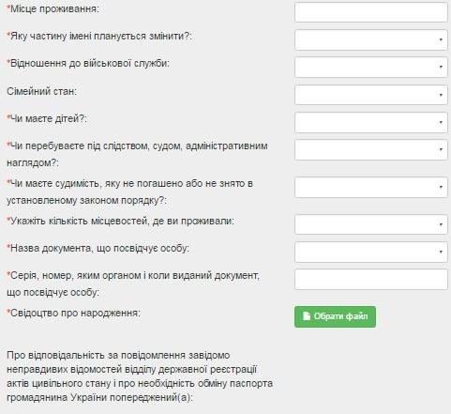Click the Серія, номер документа input field

(371, 280)
